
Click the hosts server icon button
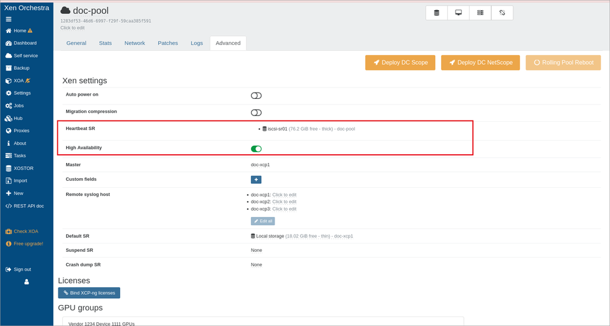[x=480, y=13]
